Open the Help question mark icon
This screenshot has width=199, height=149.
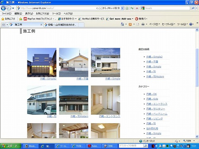(191, 24)
